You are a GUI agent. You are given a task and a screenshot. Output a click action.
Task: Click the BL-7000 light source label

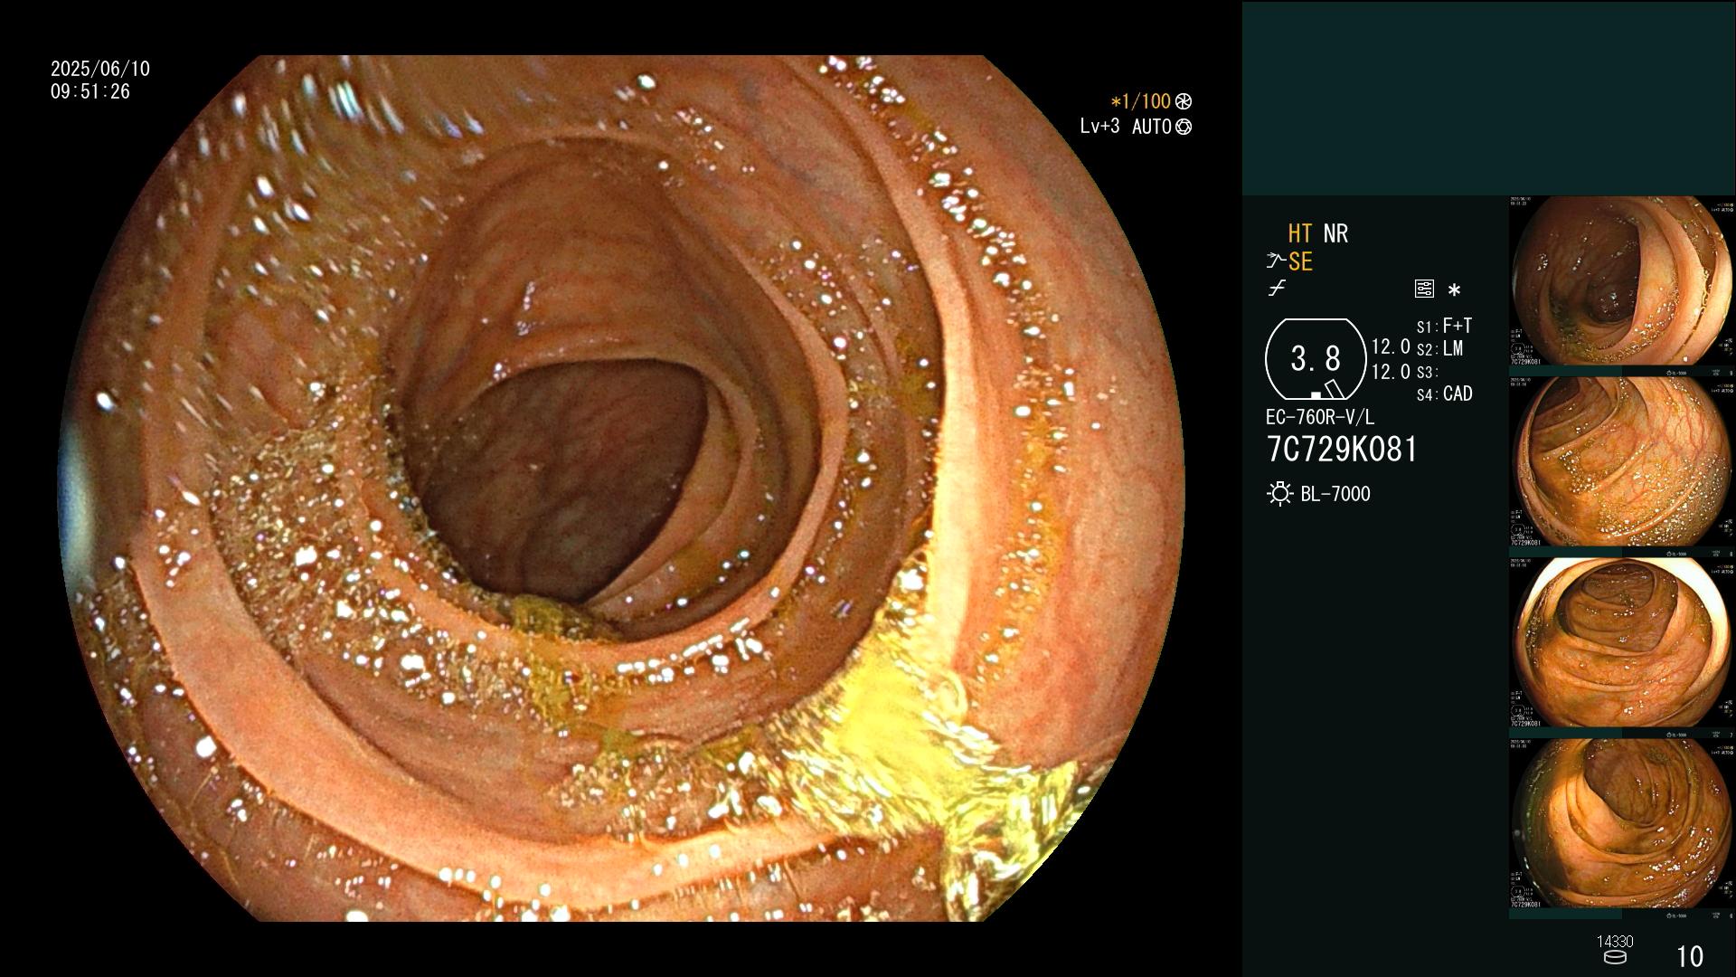pos(1335,494)
